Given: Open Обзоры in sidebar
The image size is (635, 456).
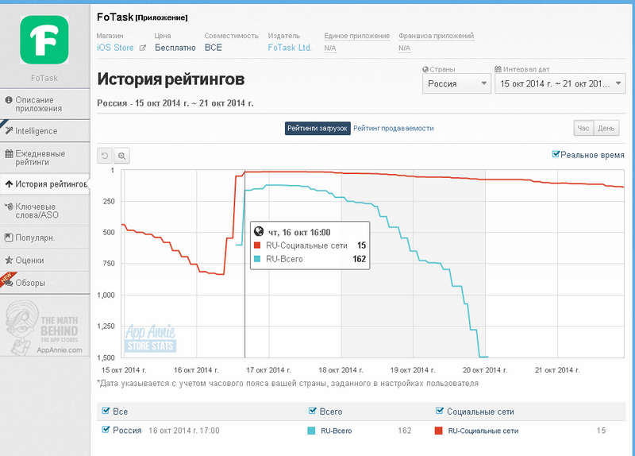Looking at the screenshot, I should coord(44,283).
